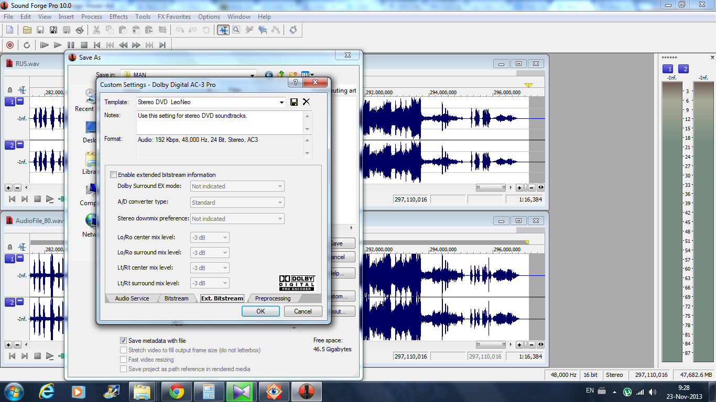716x402 pixels.
Task: Save template with floppy icon beside Template
Action: coord(294,102)
